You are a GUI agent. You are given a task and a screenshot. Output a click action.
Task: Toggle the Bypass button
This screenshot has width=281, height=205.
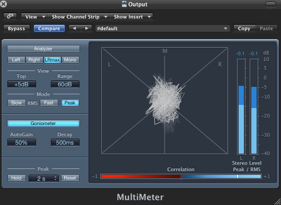(x=16, y=29)
